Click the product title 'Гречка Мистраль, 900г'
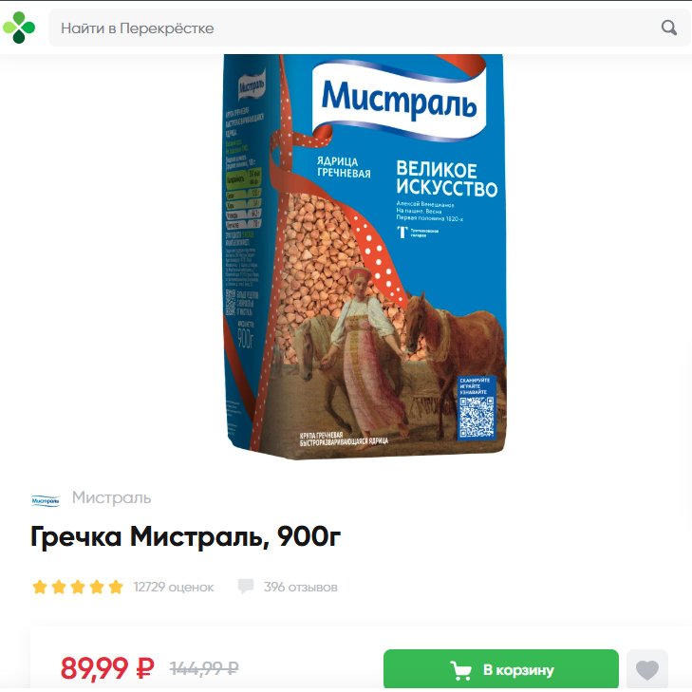This screenshot has width=692, height=692. (186, 537)
